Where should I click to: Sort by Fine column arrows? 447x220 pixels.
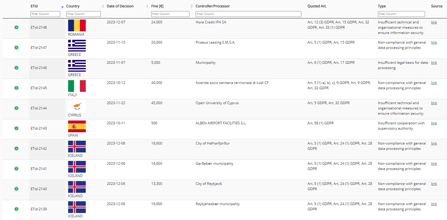coord(191,6)
